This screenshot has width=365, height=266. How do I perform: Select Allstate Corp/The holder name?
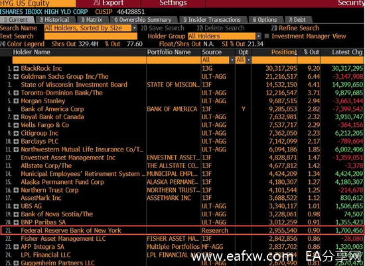pyautogui.click(x=46, y=165)
